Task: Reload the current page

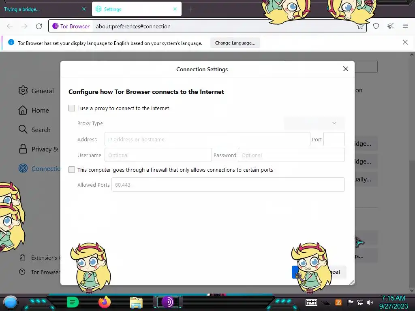Action: tap(39, 26)
